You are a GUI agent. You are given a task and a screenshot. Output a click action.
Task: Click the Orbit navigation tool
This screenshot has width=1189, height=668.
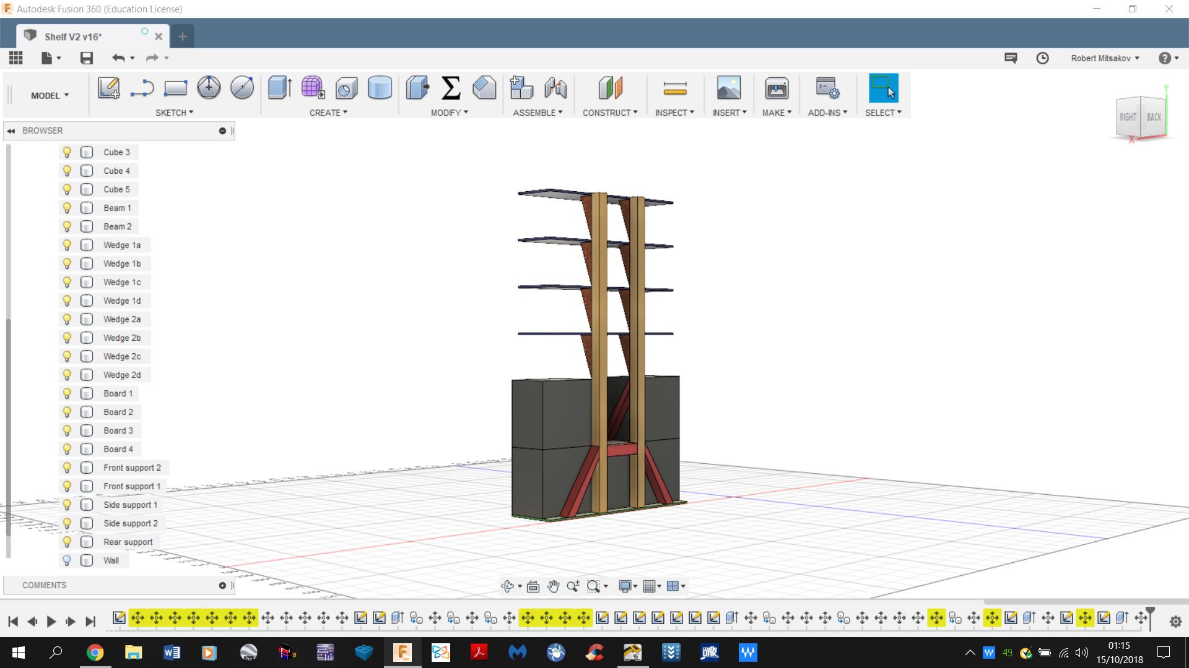pyautogui.click(x=508, y=586)
